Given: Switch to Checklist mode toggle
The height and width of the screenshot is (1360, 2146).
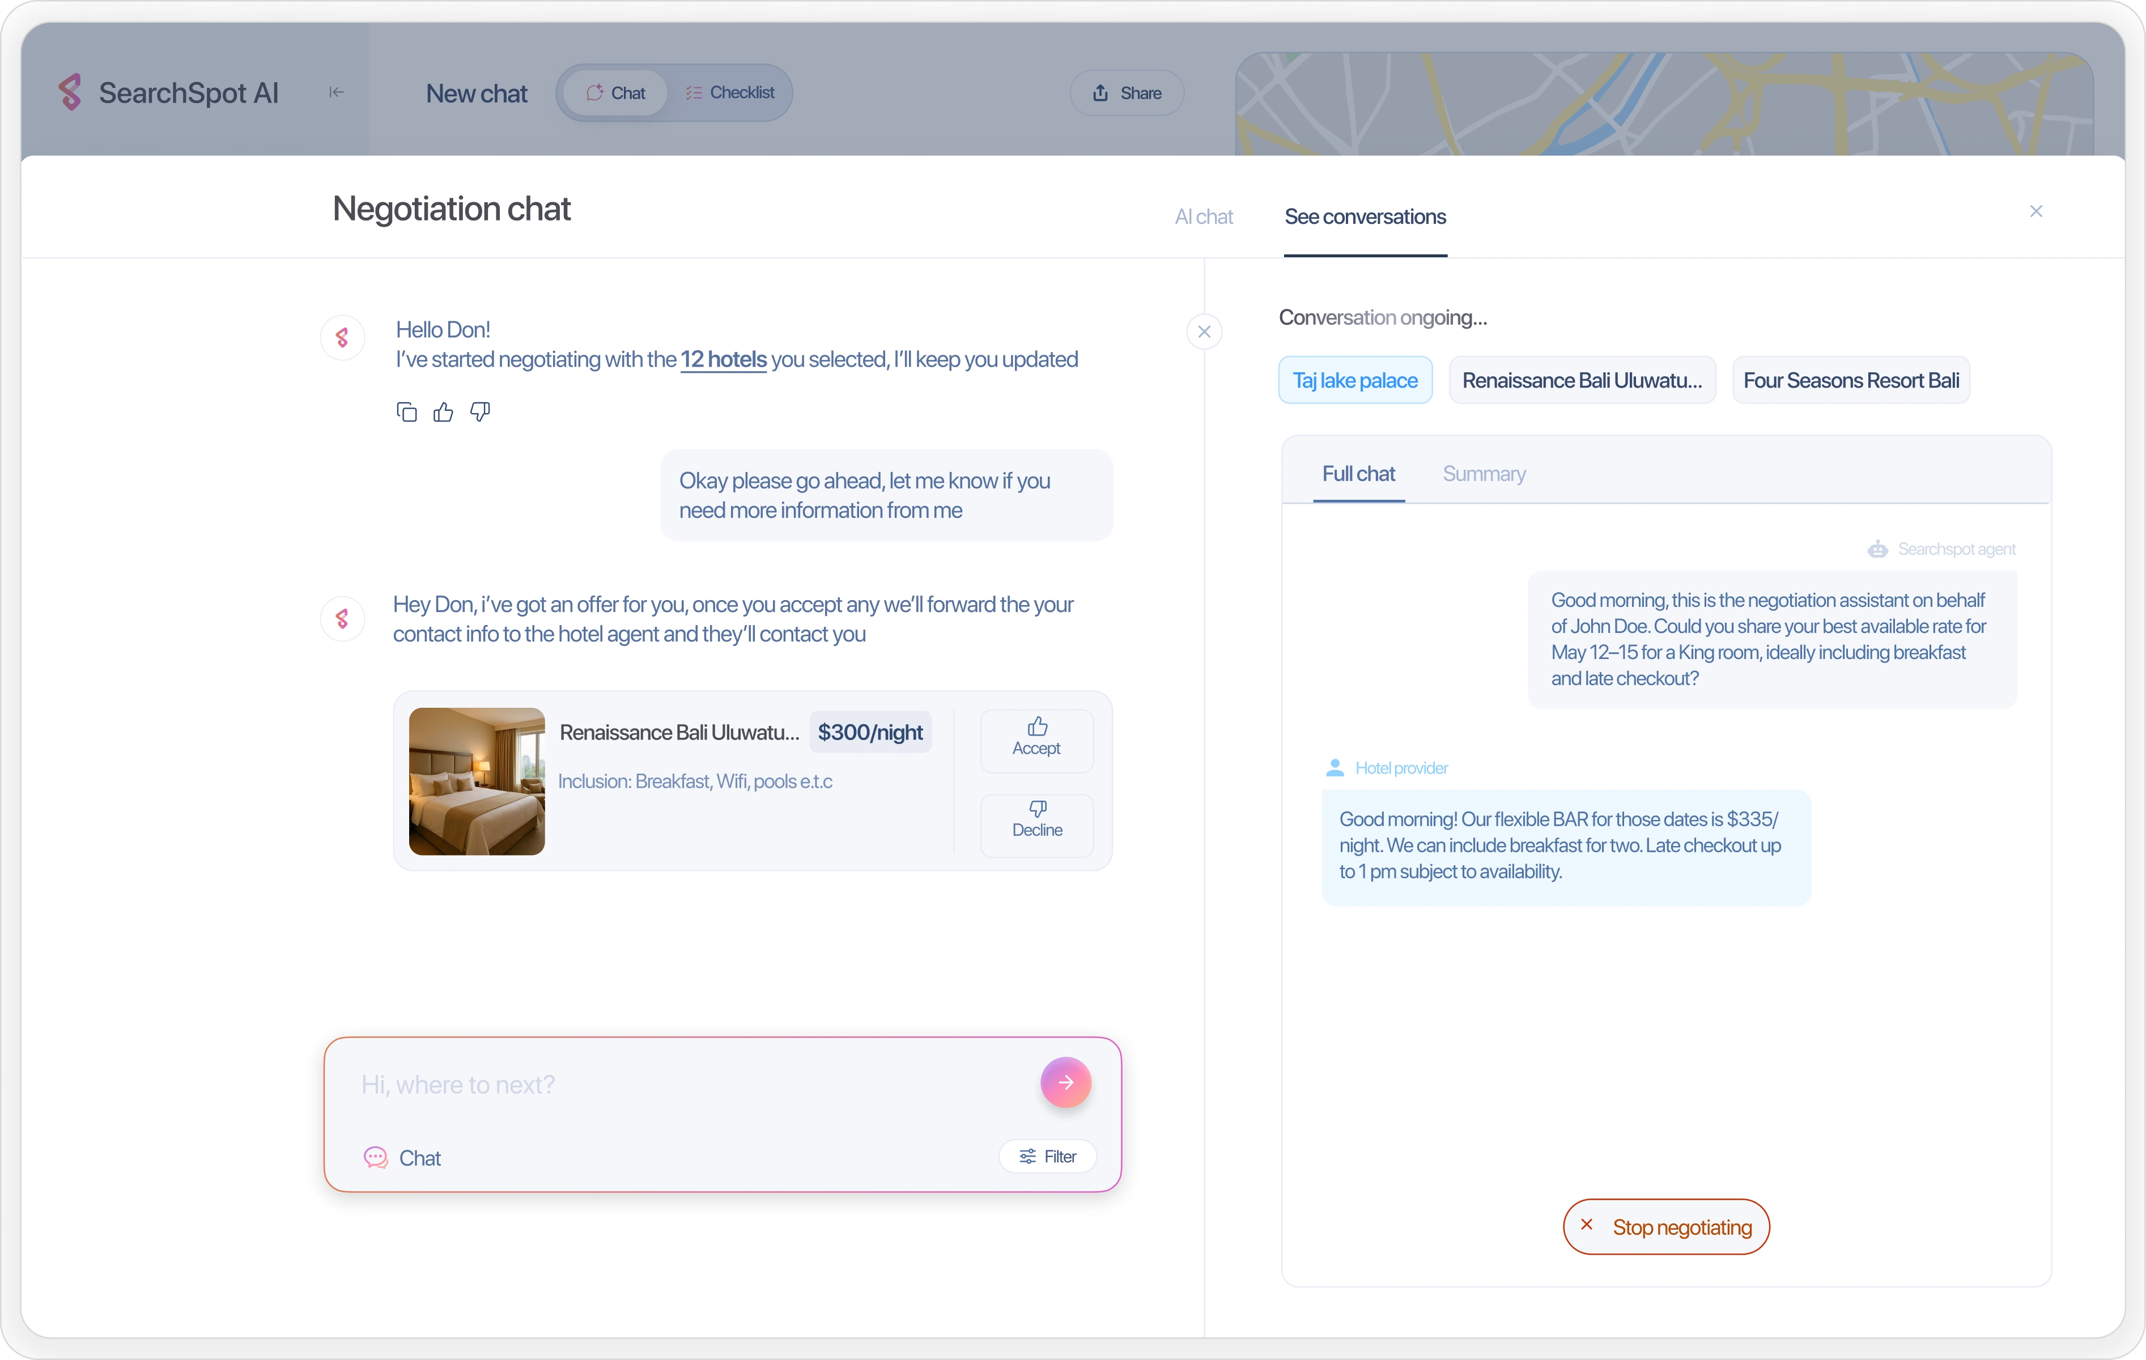Looking at the screenshot, I should (x=730, y=93).
